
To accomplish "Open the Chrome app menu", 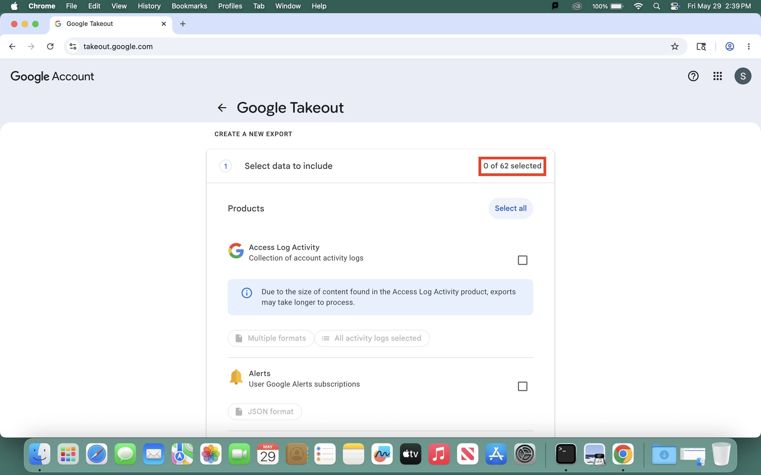I will pos(41,6).
